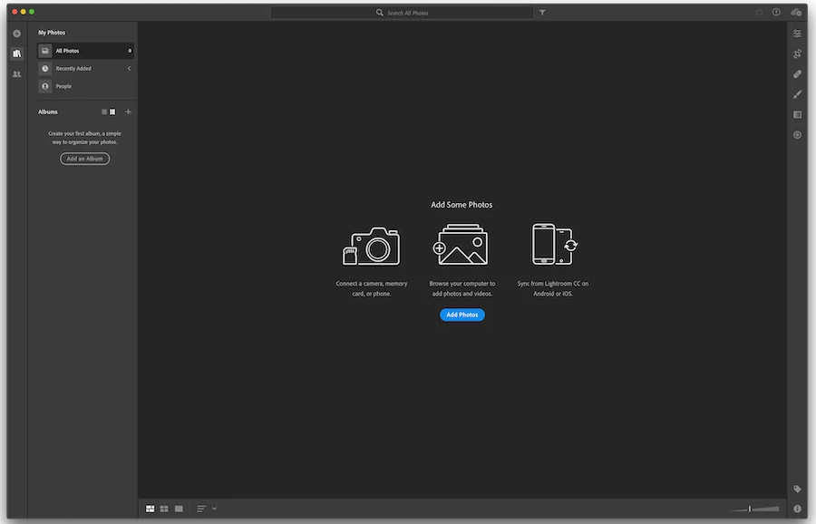Click the browse computer photos illustration
This screenshot has width=816, height=524.
point(461,245)
